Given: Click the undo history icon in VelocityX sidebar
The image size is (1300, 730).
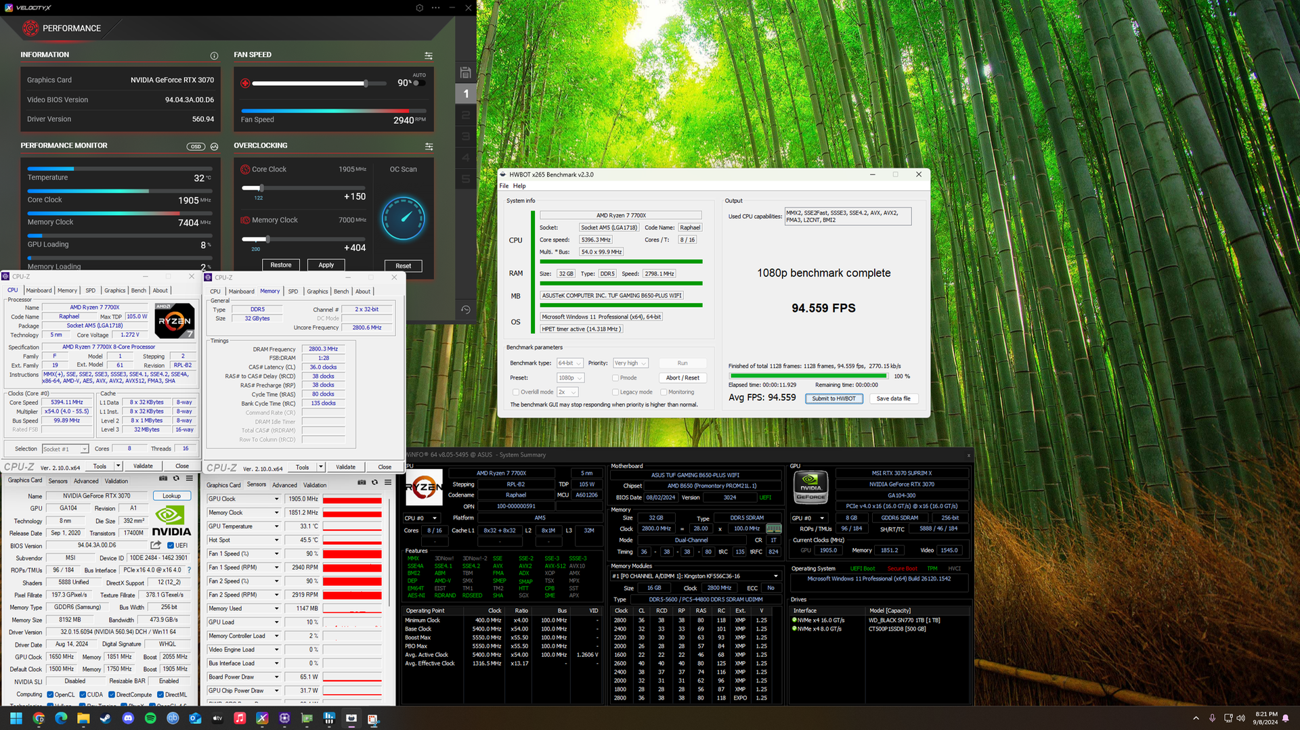Looking at the screenshot, I should [465, 310].
